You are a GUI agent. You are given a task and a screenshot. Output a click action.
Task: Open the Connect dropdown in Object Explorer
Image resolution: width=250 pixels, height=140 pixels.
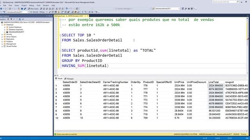coord(3,19)
